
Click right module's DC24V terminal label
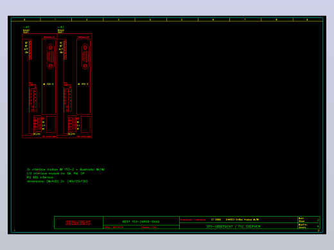[x=71, y=134]
